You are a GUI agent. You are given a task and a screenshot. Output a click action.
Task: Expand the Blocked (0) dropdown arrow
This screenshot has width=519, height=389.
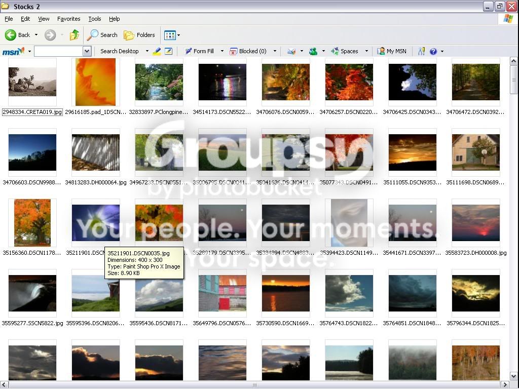tap(275, 51)
